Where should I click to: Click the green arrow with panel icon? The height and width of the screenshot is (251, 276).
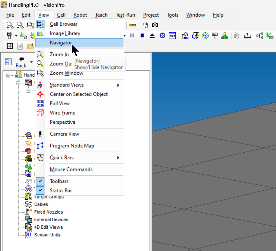[x=270, y=36]
